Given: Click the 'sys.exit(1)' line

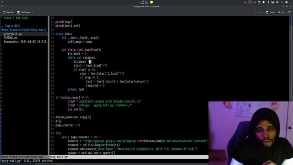Looking at the screenshot, I should (x=76, y=109).
